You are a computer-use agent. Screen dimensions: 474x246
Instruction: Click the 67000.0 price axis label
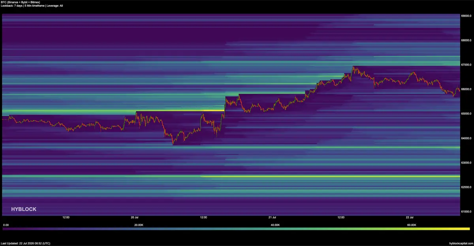coord(466,65)
